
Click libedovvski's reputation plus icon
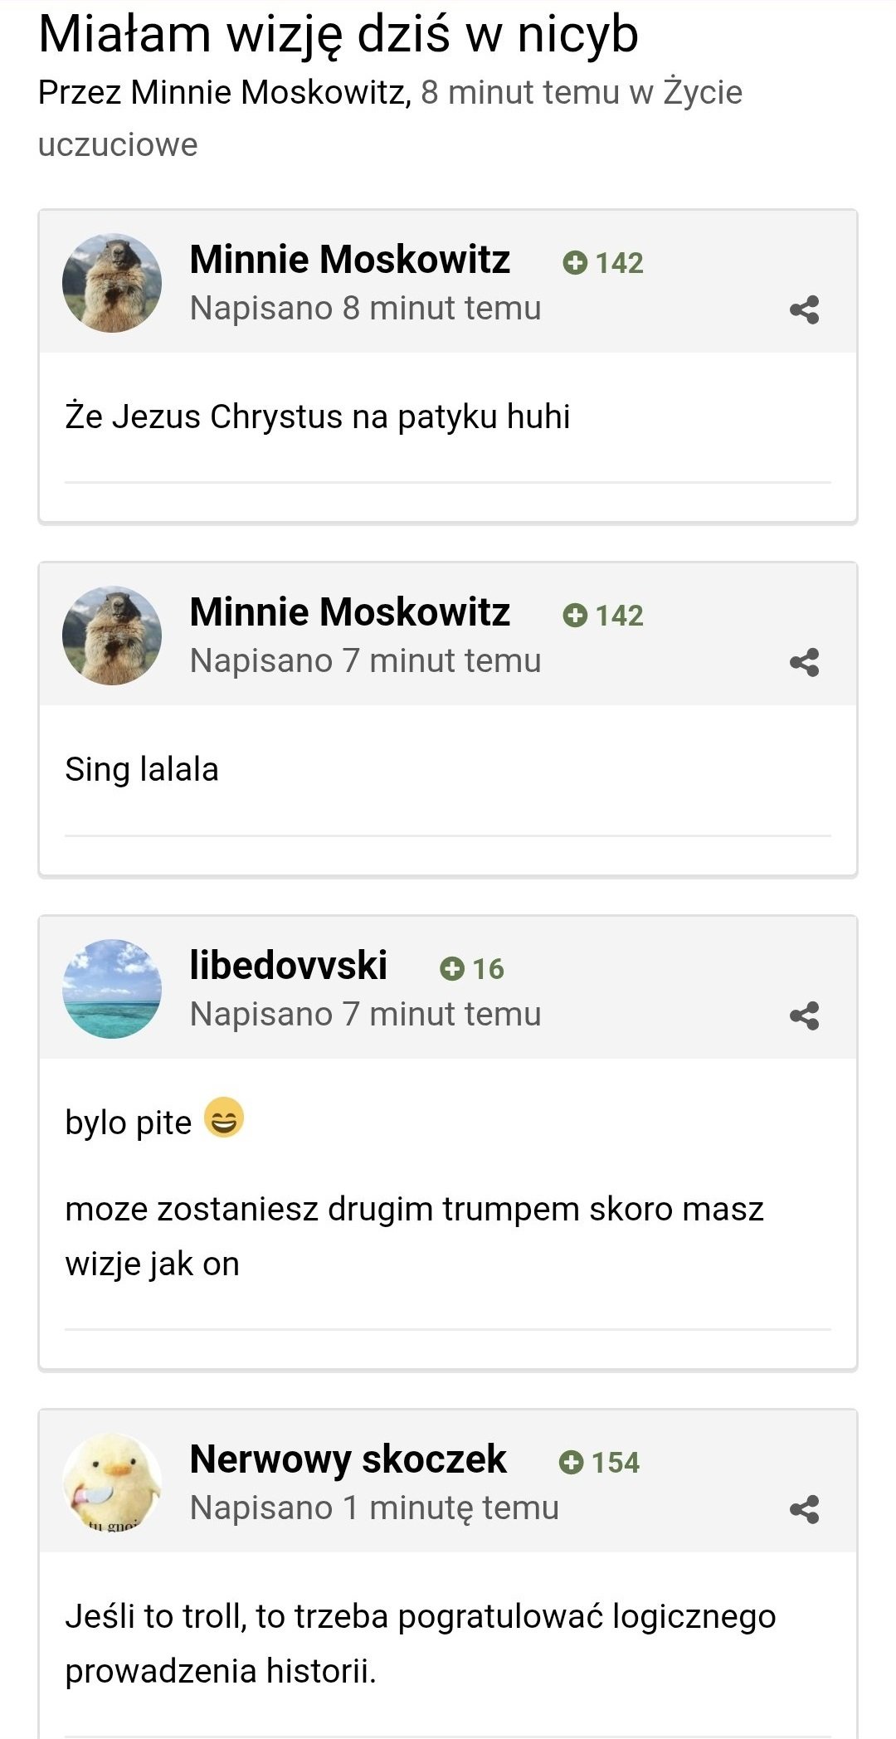pyautogui.click(x=452, y=968)
